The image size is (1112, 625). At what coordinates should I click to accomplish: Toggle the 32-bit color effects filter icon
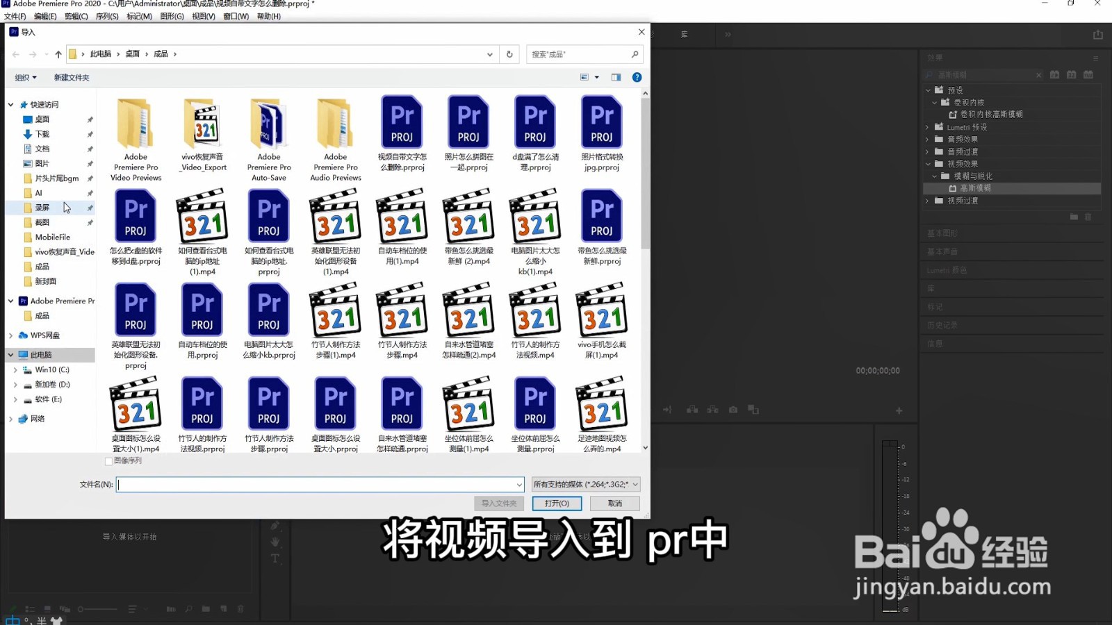click(x=1072, y=74)
